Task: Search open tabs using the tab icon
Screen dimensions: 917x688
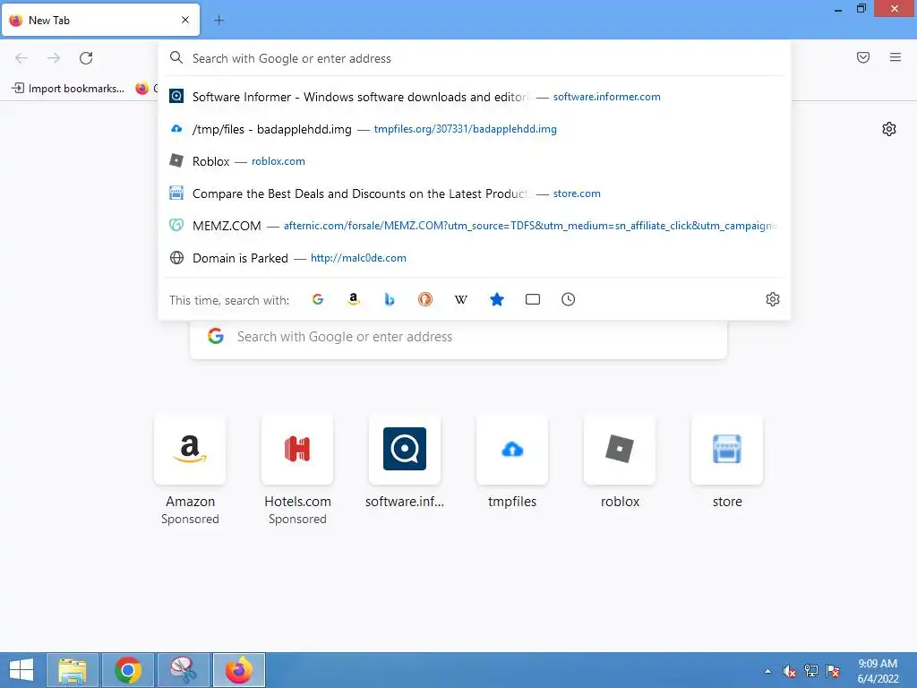Action: pos(532,299)
